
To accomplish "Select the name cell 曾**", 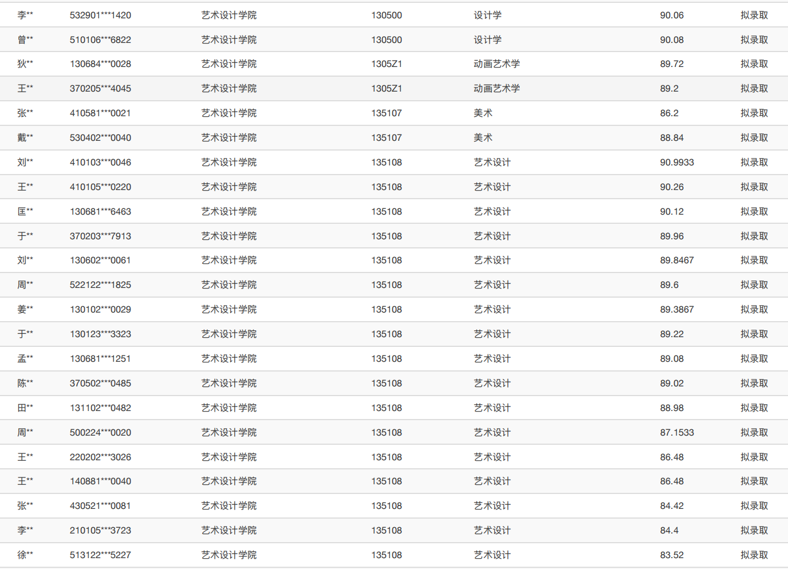I will click(x=25, y=40).
